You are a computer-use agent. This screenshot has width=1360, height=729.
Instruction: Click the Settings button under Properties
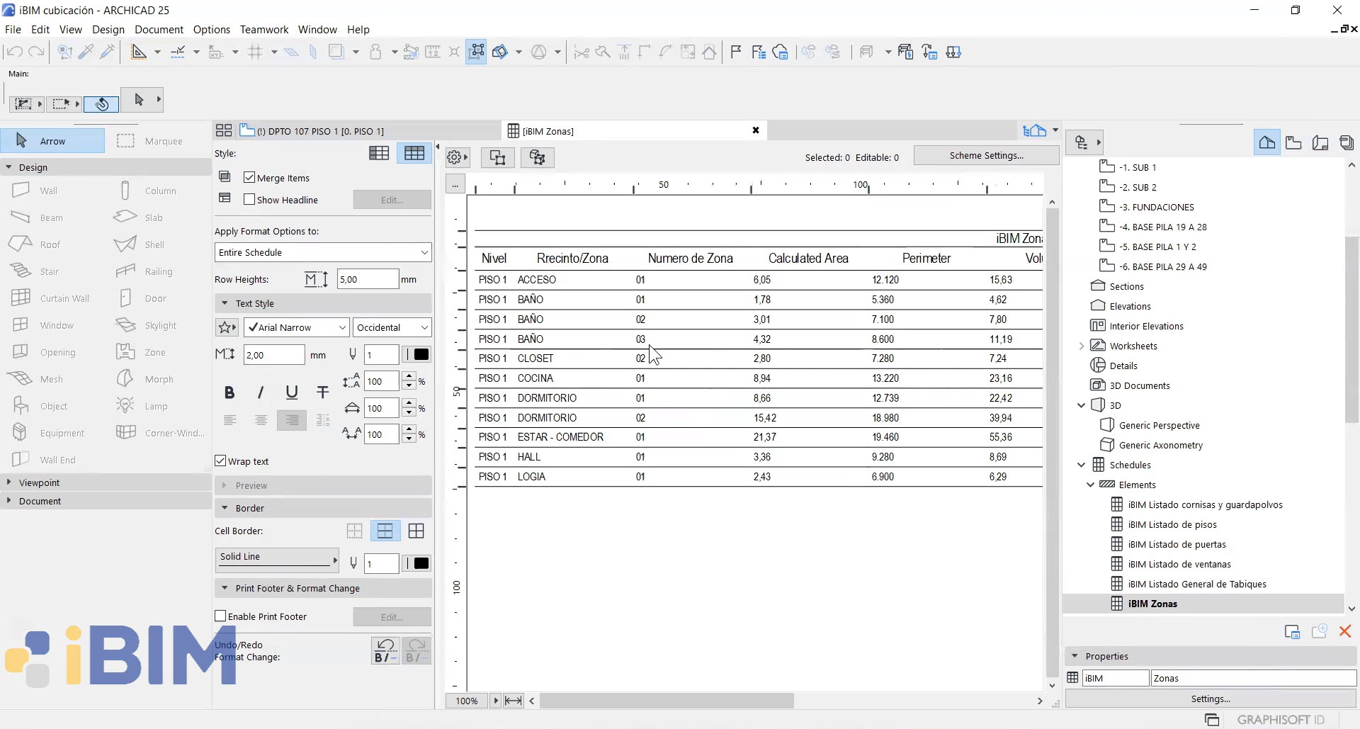(x=1210, y=699)
